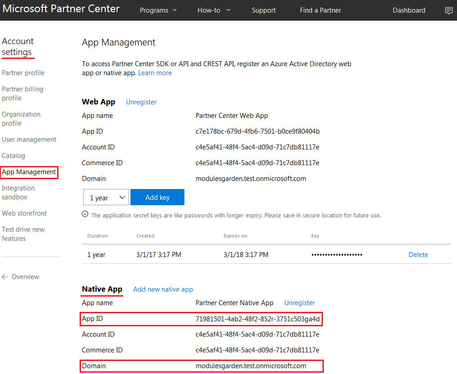The width and height of the screenshot is (457, 374).
Task: Unregister the Partner Center Native App
Action: coord(300,303)
